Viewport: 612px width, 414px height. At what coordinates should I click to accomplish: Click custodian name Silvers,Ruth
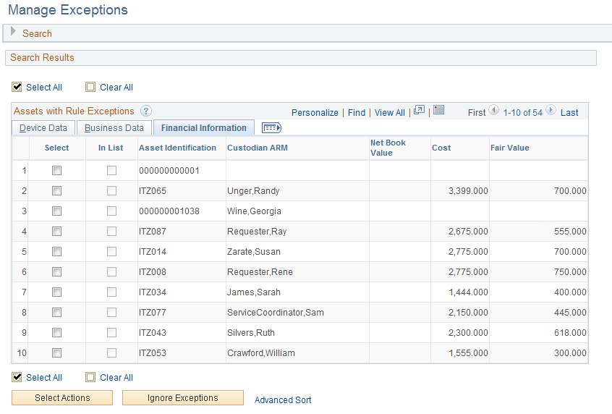coord(251,333)
